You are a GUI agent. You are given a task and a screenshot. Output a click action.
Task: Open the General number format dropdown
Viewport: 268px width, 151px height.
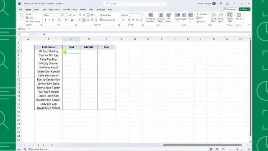pos(132,15)
